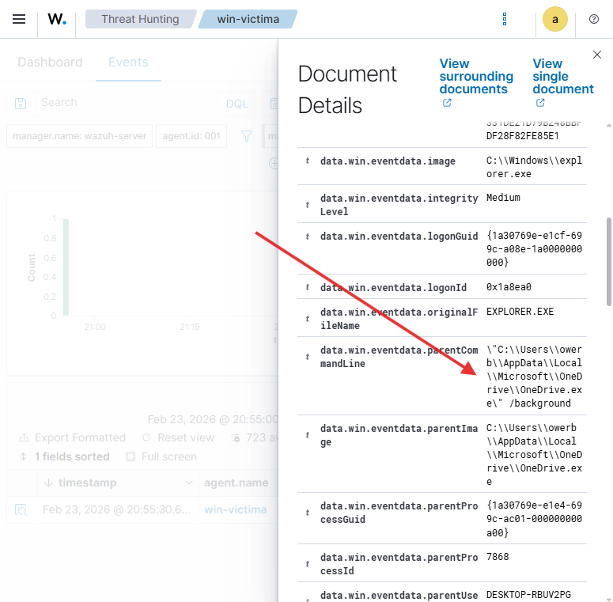The height and width of the screenshot is (602, 613).
Task: Open the calendar date picker icon
Action: (x=274, y=103)
